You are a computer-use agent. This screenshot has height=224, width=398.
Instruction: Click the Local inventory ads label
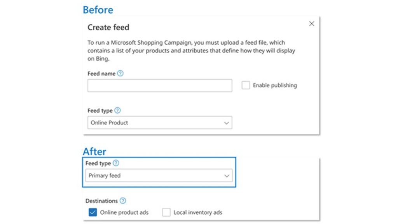[x=198, y=212]
